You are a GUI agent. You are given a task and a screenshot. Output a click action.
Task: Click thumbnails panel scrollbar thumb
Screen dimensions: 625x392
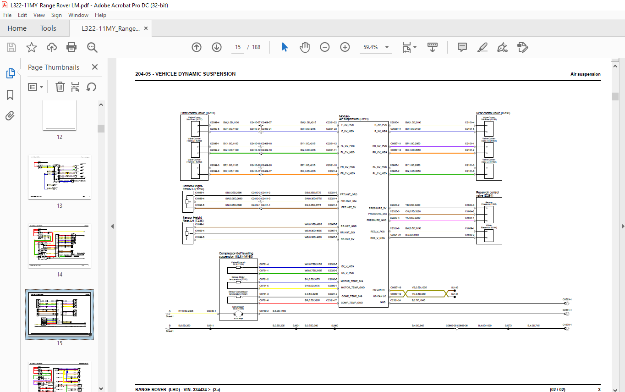(x=101, y=128)
